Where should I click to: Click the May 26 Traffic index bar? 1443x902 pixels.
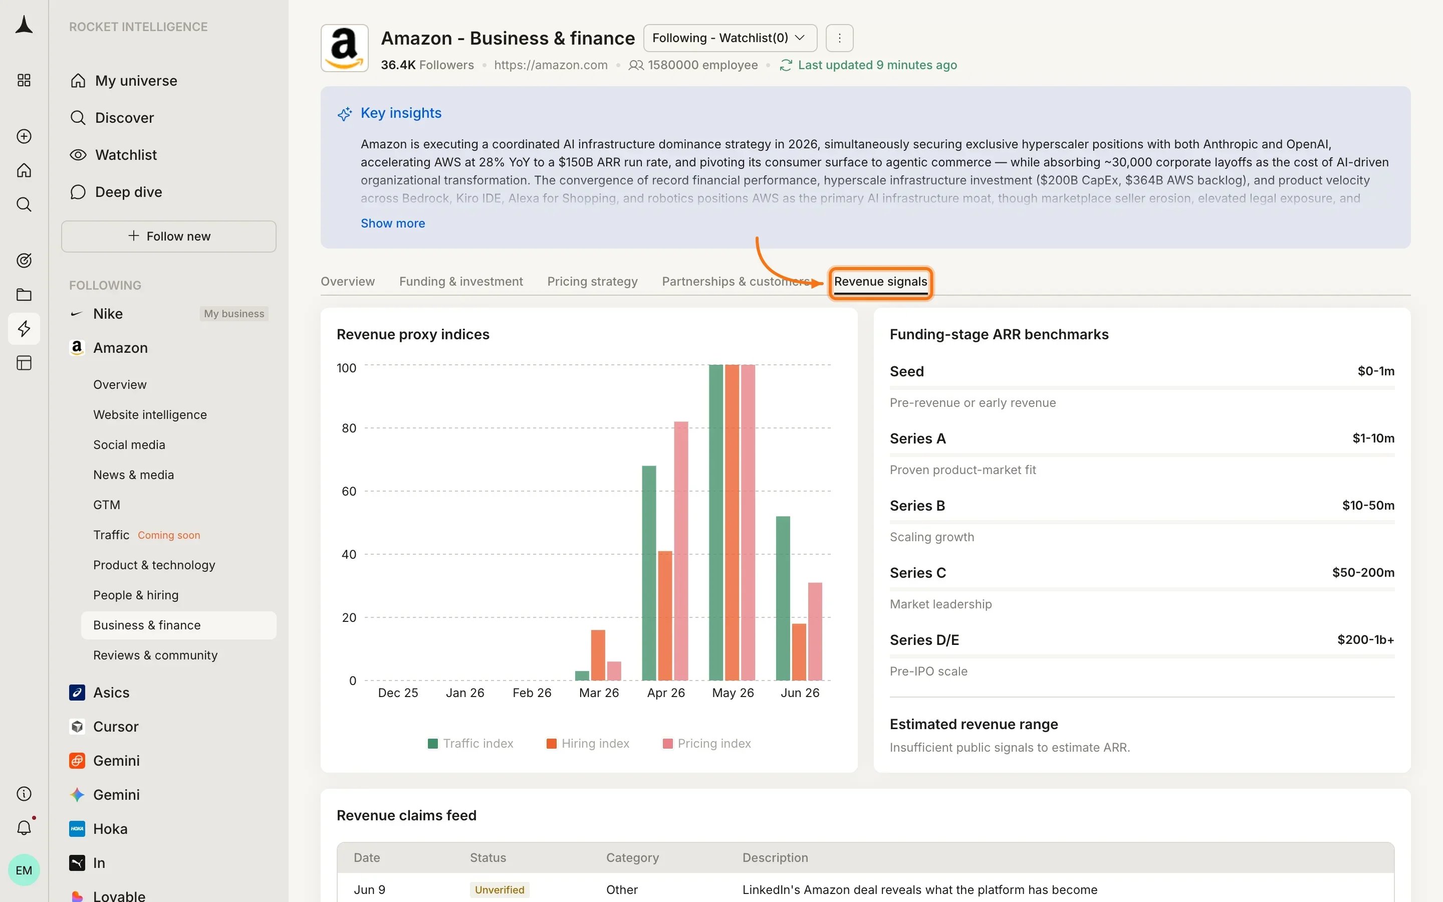tap(715, 522)
